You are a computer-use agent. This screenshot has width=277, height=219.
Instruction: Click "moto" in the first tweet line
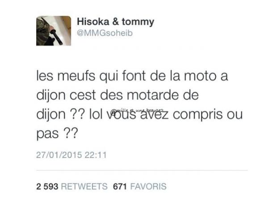[x=200, y=76]
